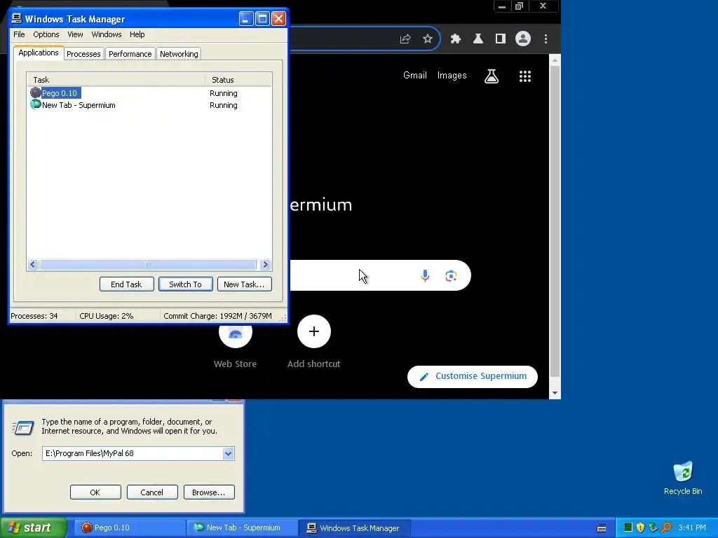Open the Supermium three-dot menu

tap(546, 39)
